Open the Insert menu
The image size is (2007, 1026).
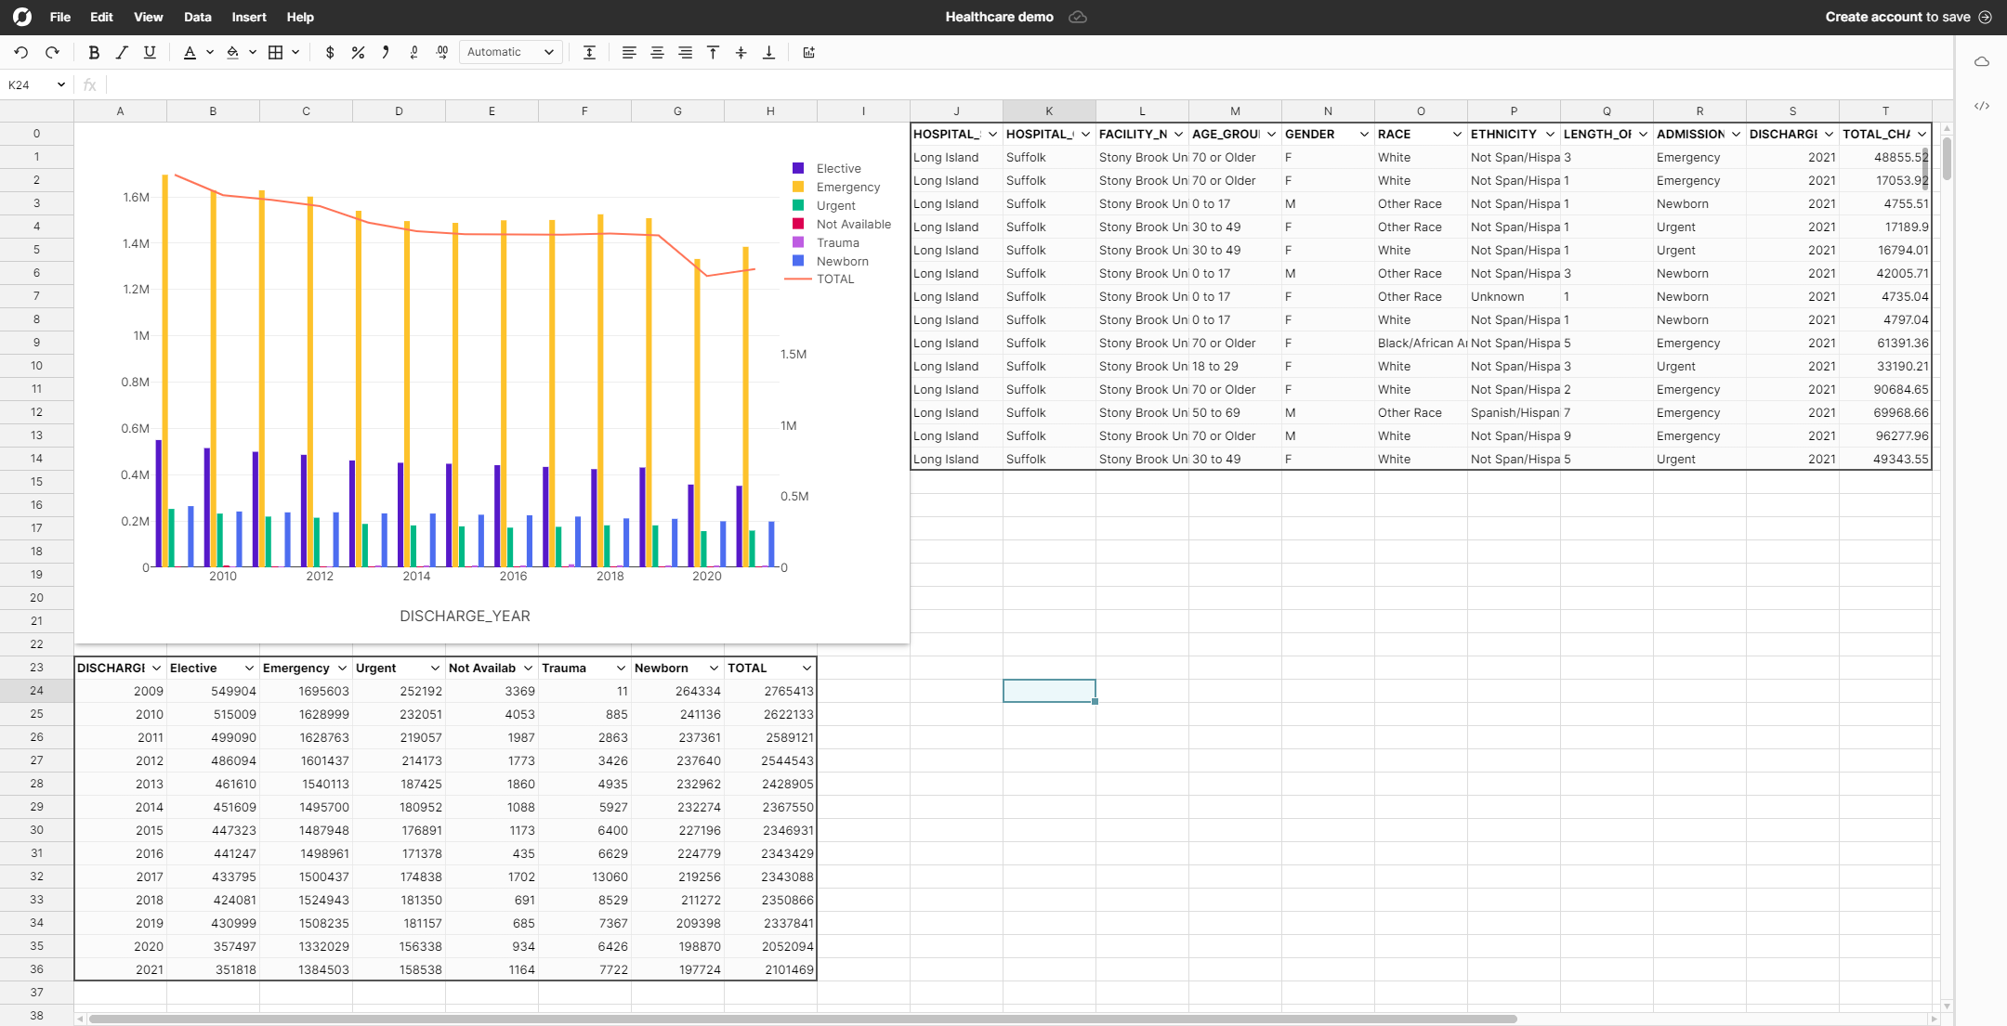coord(247,16)
